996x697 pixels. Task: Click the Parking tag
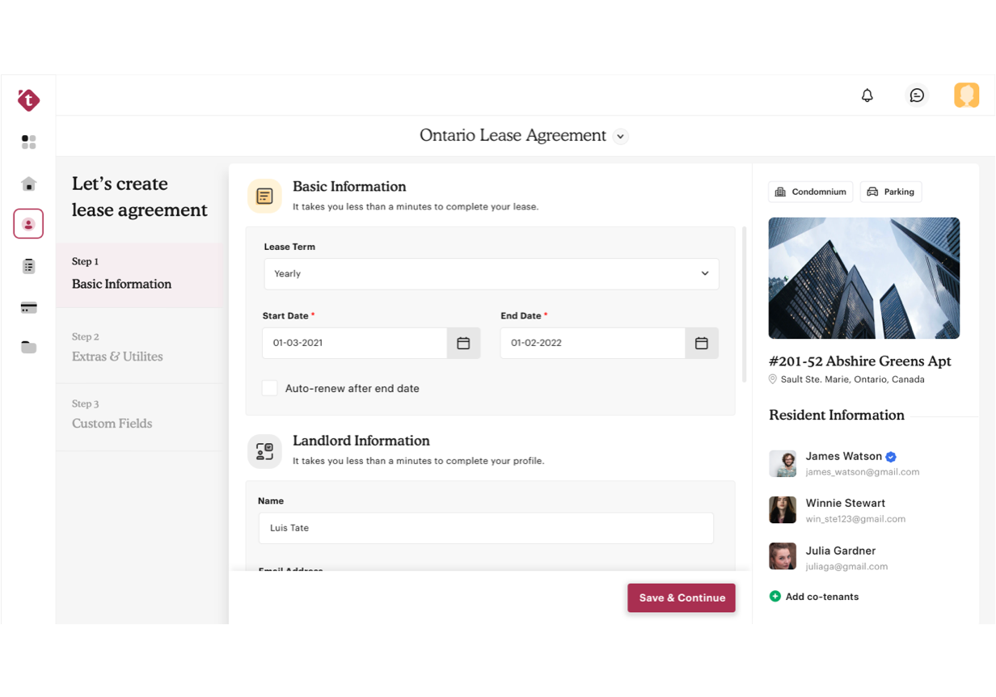click(891, 192)
